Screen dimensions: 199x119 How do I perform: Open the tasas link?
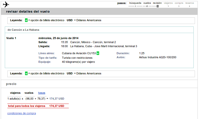point(42,93)
